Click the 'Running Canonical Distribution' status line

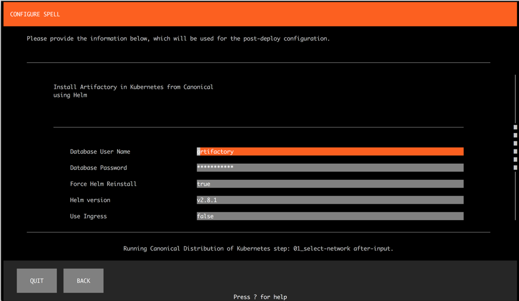click(x=258, y=248)
